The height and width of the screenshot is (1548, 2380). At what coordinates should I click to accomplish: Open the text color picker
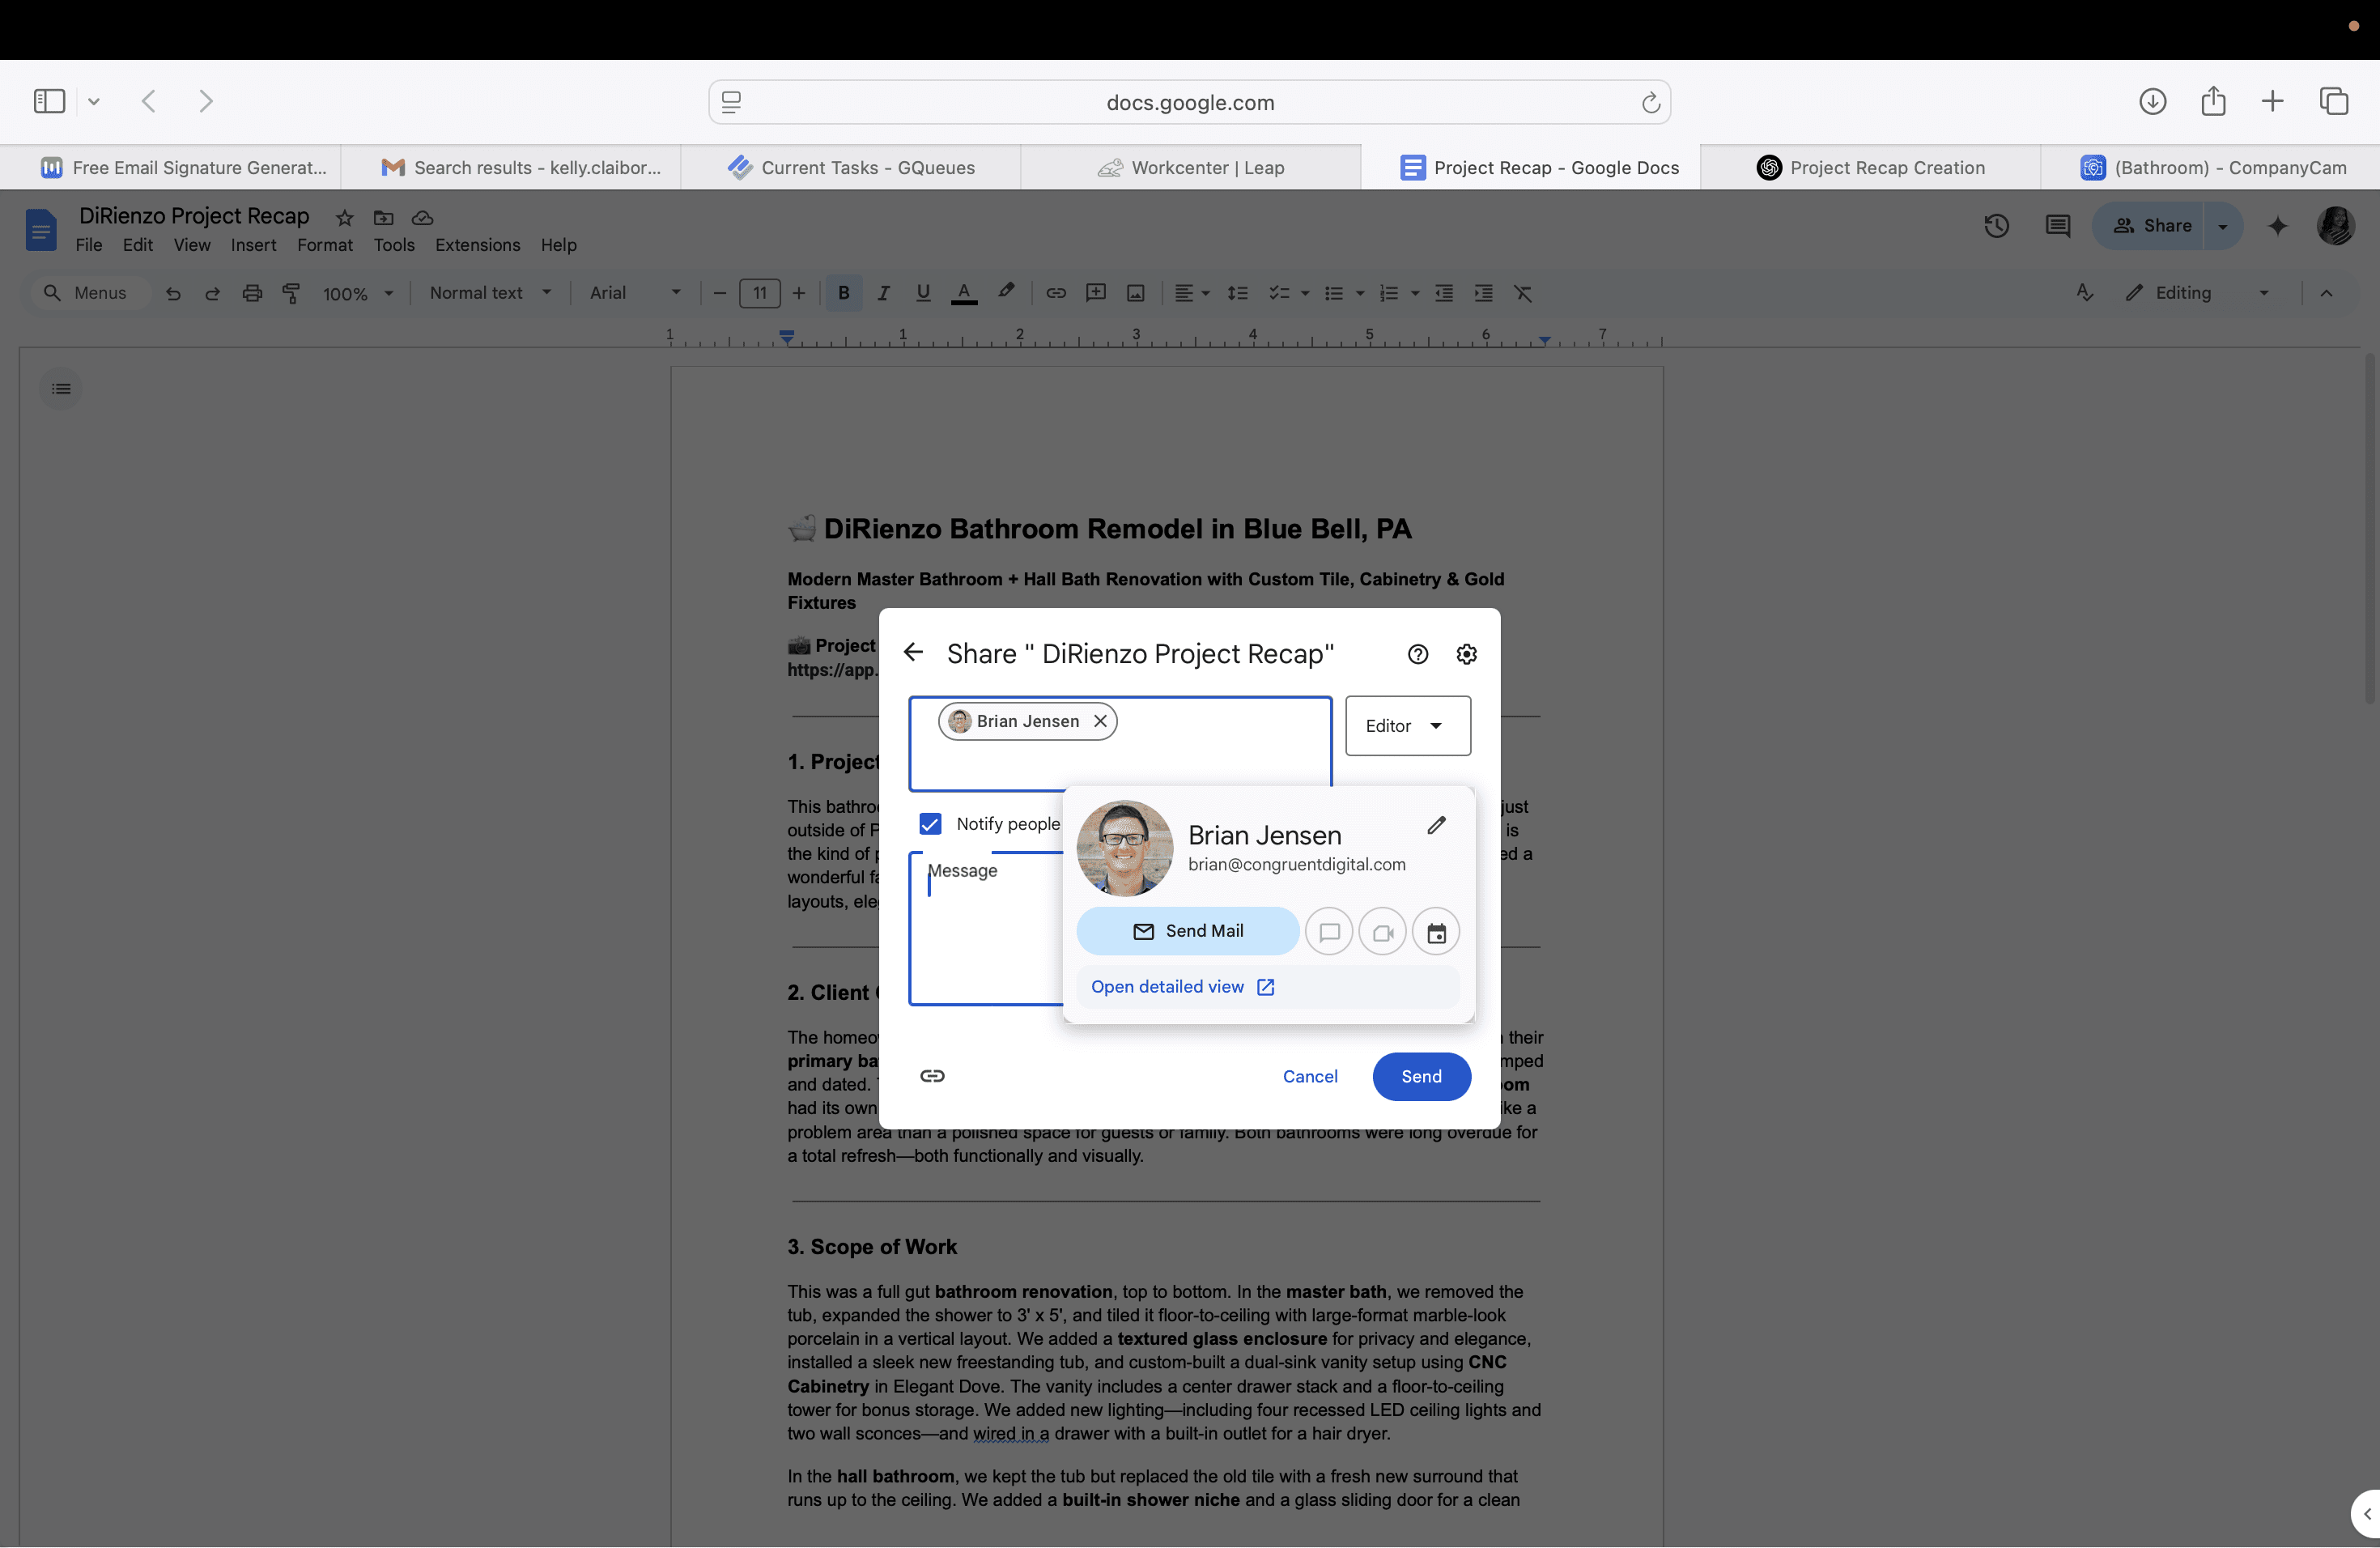click(x=963, y=293)
